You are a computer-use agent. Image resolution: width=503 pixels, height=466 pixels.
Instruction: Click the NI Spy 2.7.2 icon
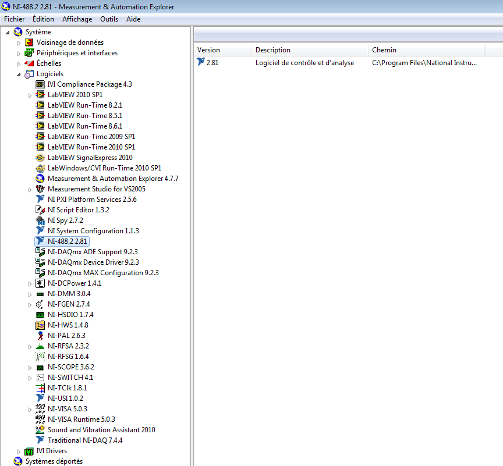pos(40,220)
